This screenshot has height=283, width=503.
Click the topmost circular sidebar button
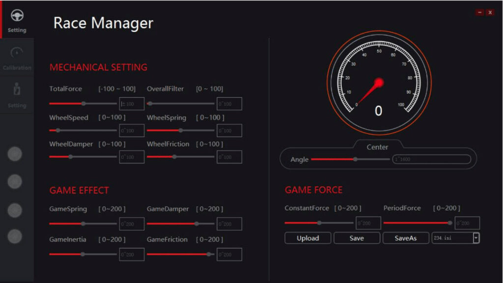point(15,154)
